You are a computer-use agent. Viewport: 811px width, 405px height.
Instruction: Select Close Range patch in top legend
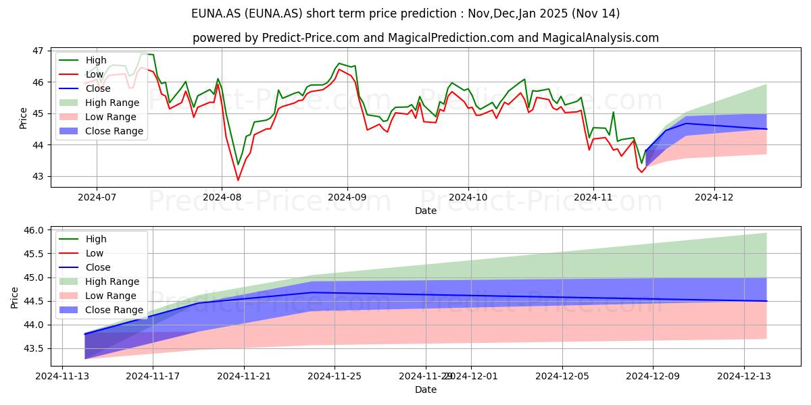70,132
